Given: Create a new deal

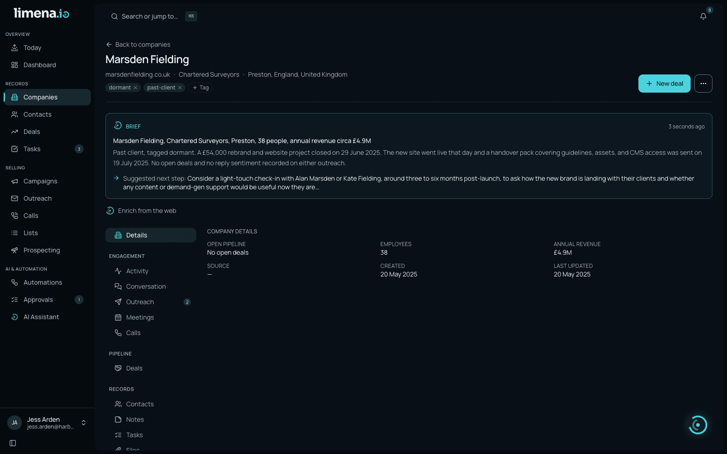Looking at the screenshot, I should (x=664, y=84).
